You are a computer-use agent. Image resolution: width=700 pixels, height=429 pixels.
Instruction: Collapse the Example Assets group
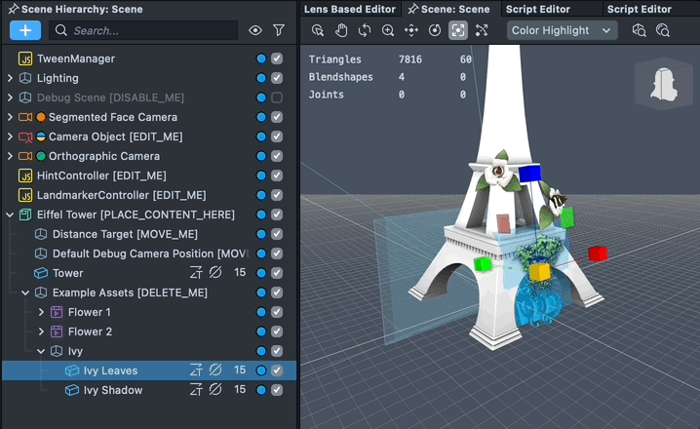point(25,292)
